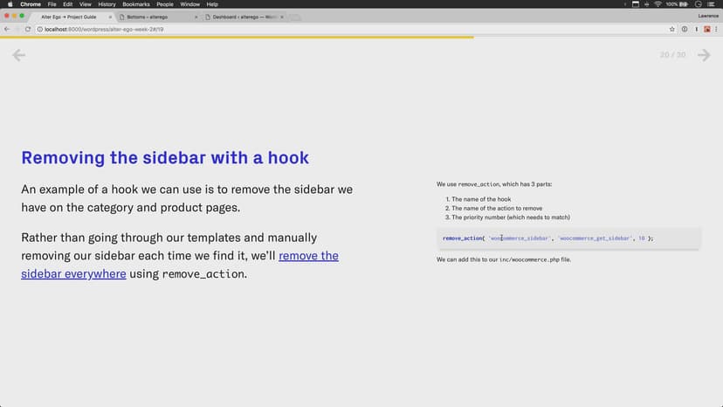Open the History menu
Viewport: 723px width, 407px height.
pos(107,4)
